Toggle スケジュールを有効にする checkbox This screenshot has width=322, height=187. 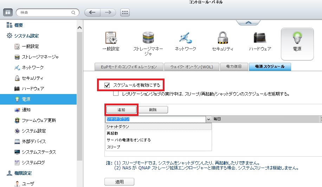(x=107, y=85)
